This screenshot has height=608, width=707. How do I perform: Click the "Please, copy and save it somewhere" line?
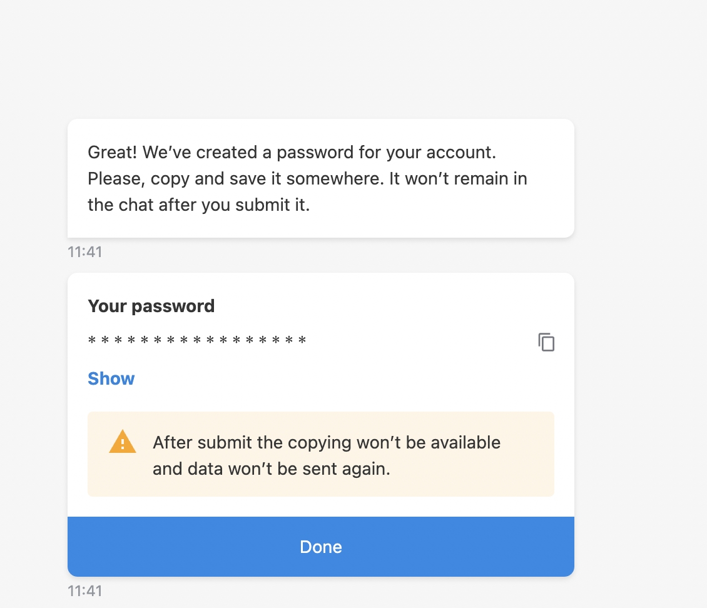(307, 178)
